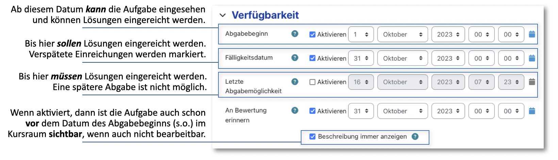Open calendar picker for Fälligkeitsdatum
Viewport: 558px width, 160px height.
[532, 58]
